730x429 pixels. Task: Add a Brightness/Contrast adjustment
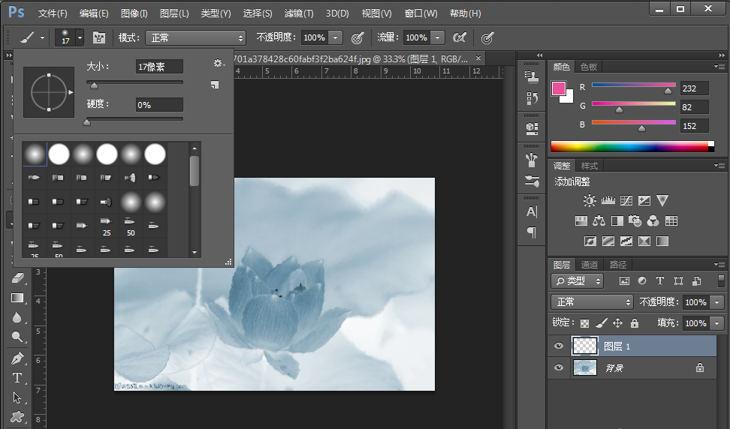(590, 200)
